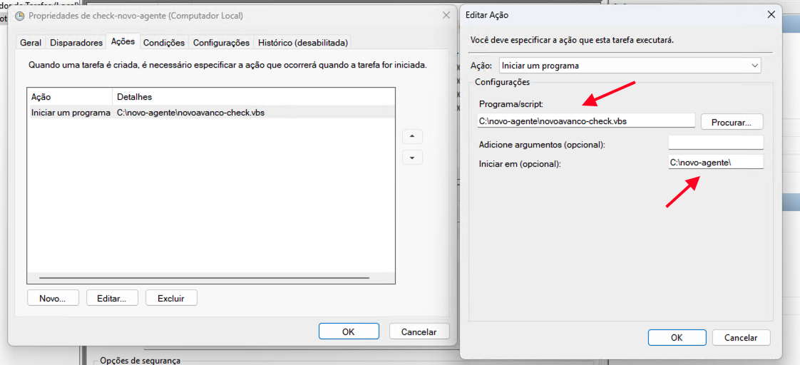Click the clock icon in Propriedades title bar
This screenshot has height=365, width=800.
(20, 15)
